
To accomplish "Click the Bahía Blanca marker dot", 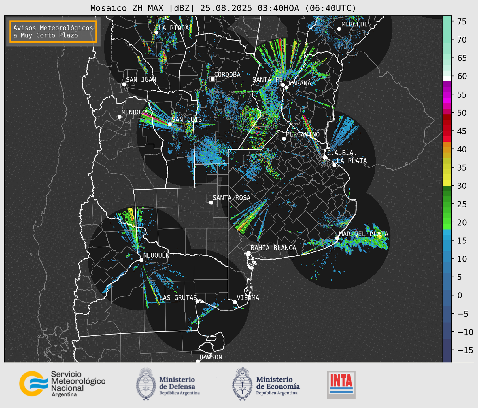I will pos(248,253).
